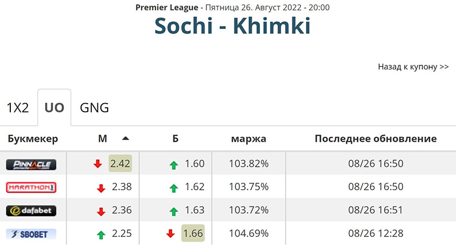Open the dafabet bookmaker logo
456x246 pixels.
click(x=31, y=211)
